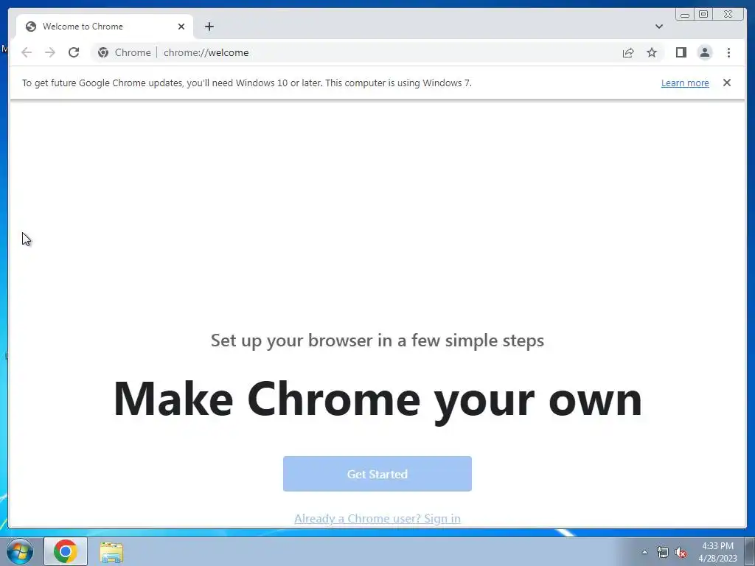Viewport: 755px width, 566px height.
Task: Reload the chrome://welcome page
Action: coord(74,52)
